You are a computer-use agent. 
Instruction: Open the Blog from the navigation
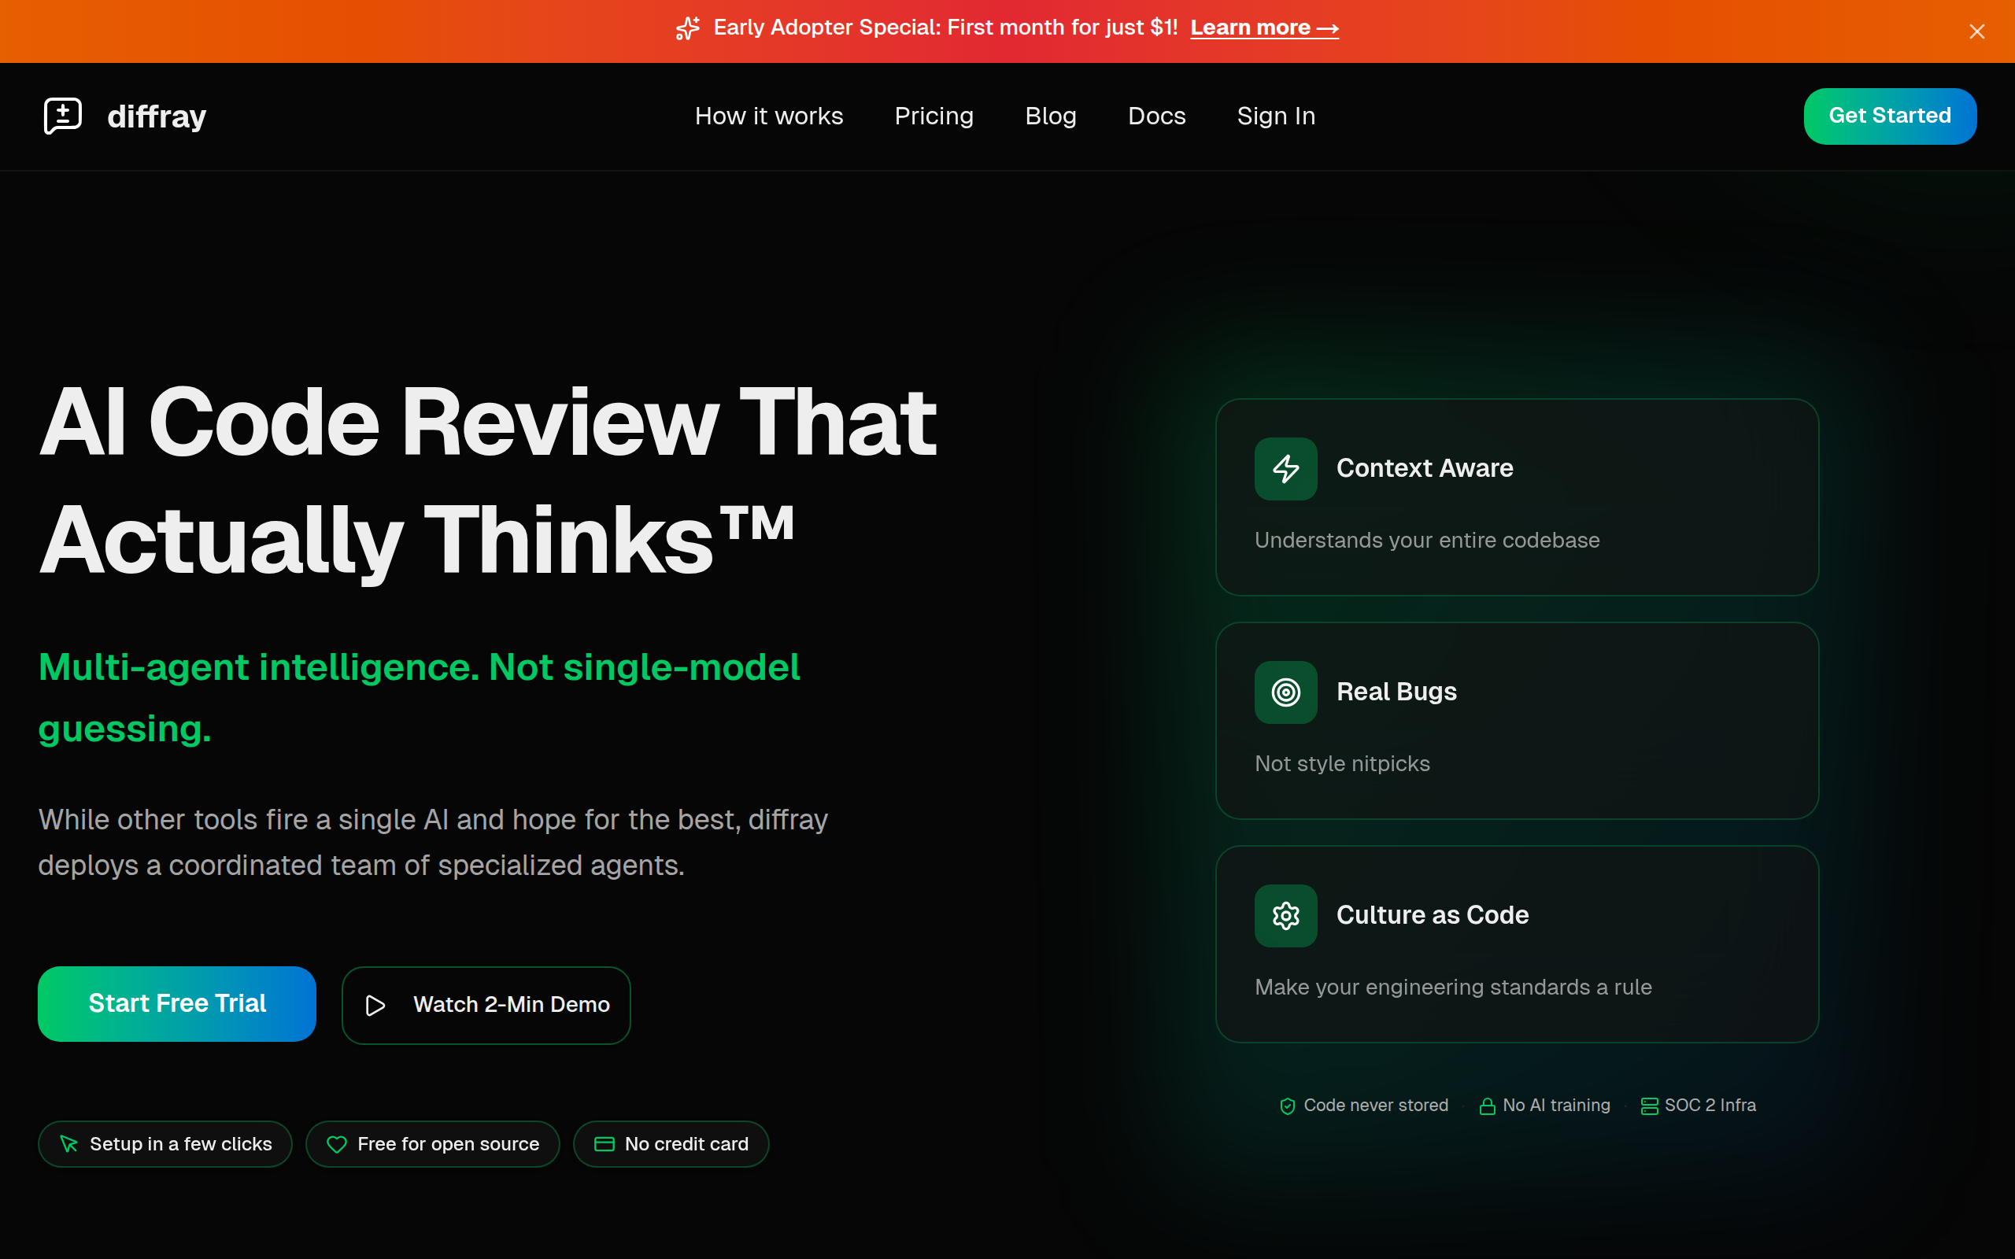pos(1050,116)
